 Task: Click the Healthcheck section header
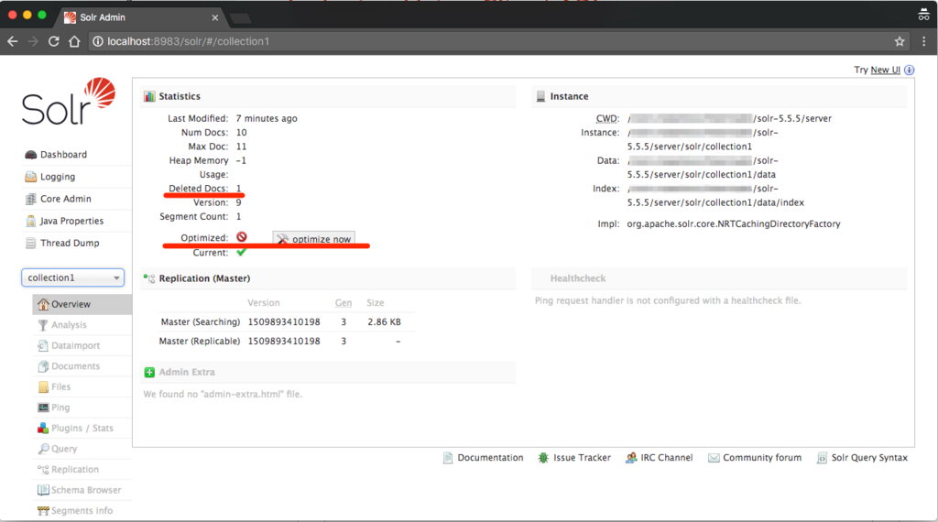point(578,278)
